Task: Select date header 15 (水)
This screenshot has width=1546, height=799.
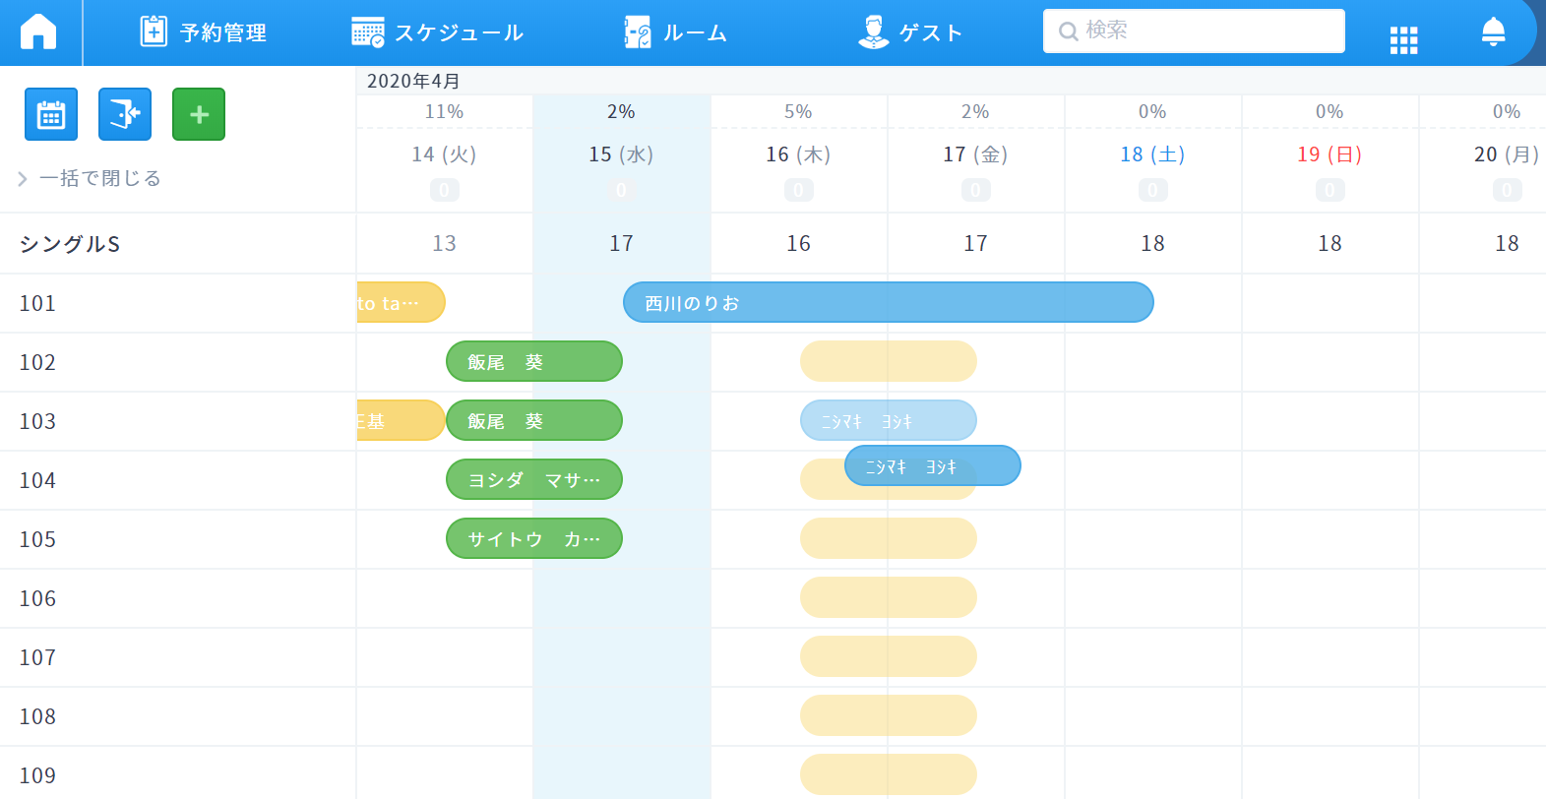Action: pyautogui.click(x=621, y=154)
